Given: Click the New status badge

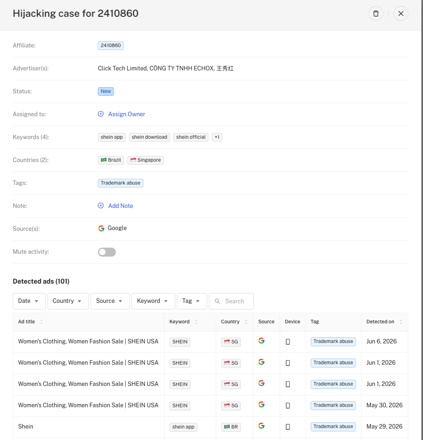Looking at the screenshot, I should point(106,91).
